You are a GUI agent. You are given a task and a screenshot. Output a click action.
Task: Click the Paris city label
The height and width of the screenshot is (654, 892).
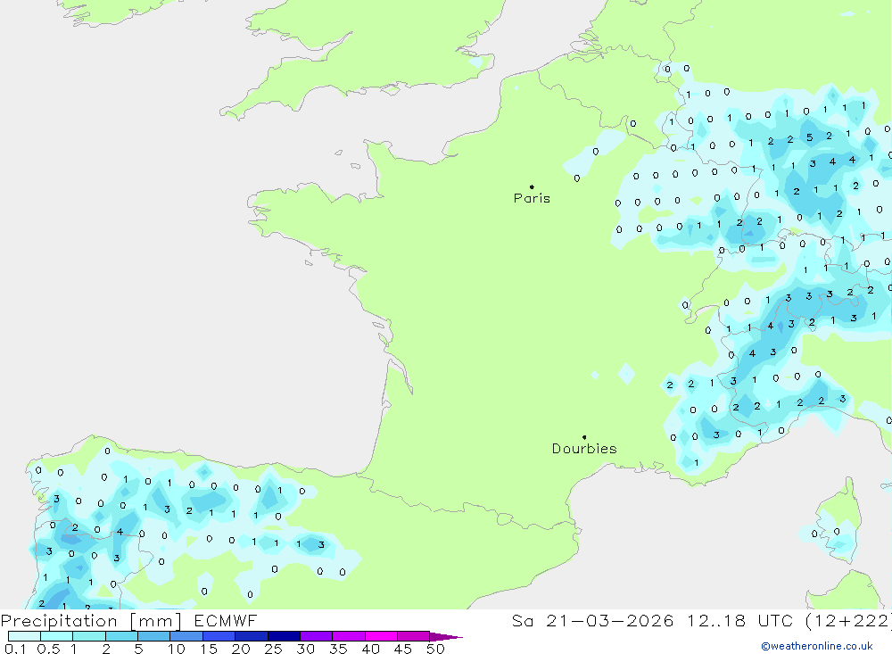click(x=532, y=198)
